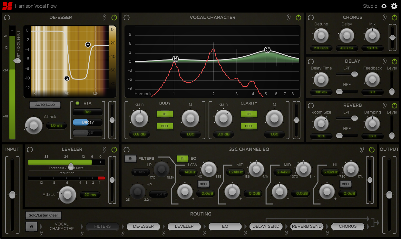This screenshot has width=401, height=239.
Task: Toggle the Body IN button
Action: pyautogui.click(x=165, y=114)
